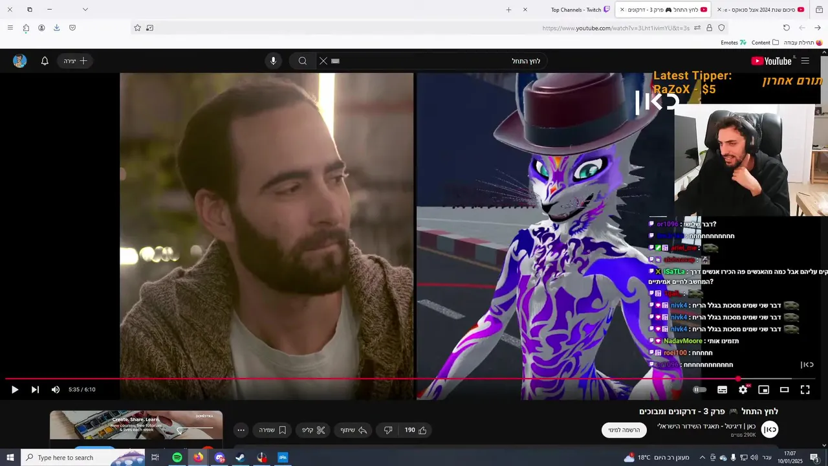Click the קליפ clip button
828x466 pixels.
pos(314,430)
